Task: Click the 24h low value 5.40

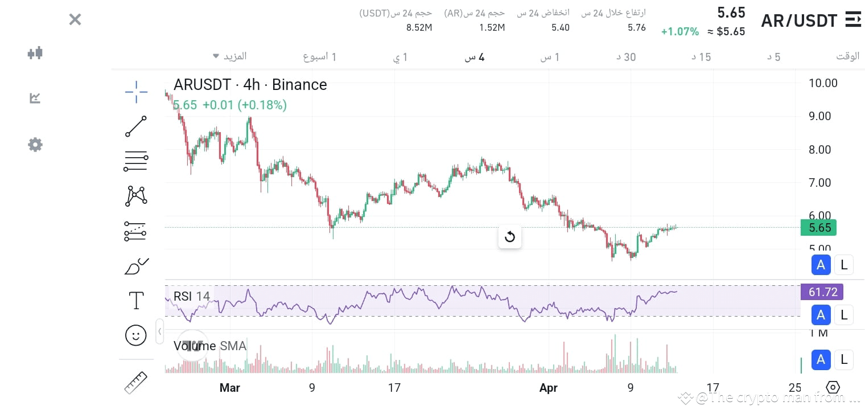Action: pyautogui.click(x=561, y=27)
